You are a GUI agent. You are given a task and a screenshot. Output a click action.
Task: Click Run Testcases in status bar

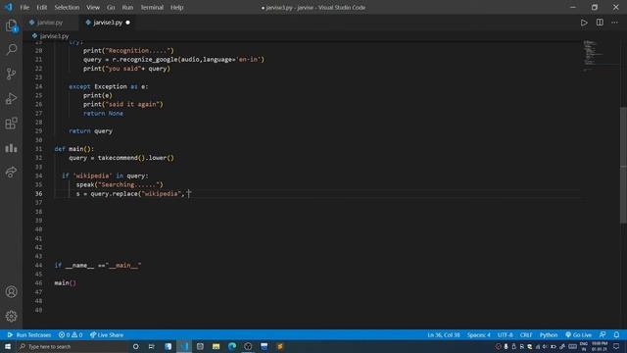coord(29,335)
